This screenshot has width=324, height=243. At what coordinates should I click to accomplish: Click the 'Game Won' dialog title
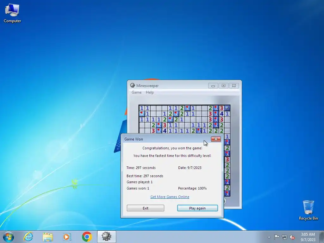point(134,139)
